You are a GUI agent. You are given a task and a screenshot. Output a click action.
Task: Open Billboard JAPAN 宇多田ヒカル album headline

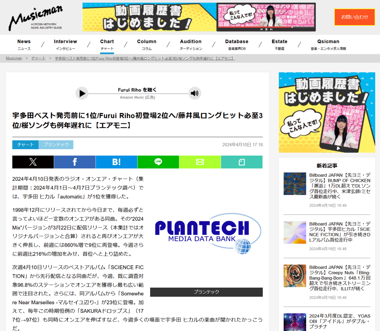(340, 232)
